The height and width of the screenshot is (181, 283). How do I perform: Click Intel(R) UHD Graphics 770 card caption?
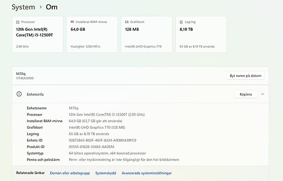point(143,46)
